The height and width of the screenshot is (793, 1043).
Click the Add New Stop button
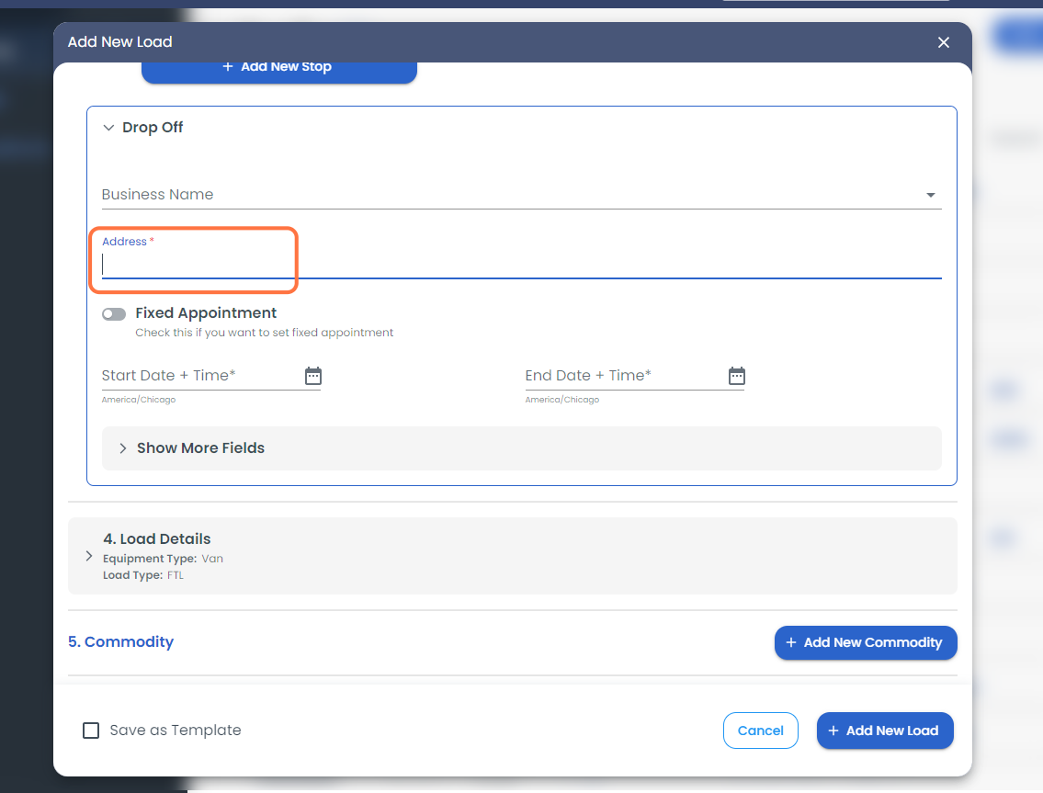(279, 72)
